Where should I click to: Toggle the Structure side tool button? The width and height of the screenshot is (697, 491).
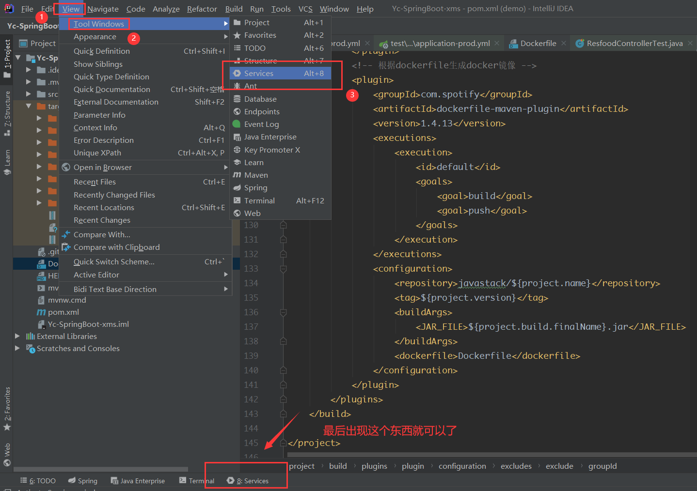(x=7, y=113)
